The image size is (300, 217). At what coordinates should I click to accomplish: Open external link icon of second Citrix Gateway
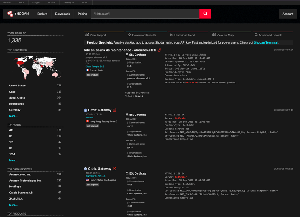pos(114,168)
